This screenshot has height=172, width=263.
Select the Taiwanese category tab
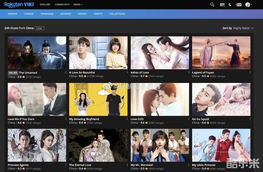click(x=47, y=14)
